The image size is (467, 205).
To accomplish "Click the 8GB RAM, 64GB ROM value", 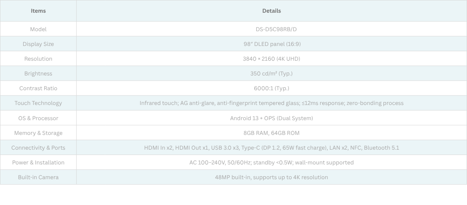I will 271,133.
